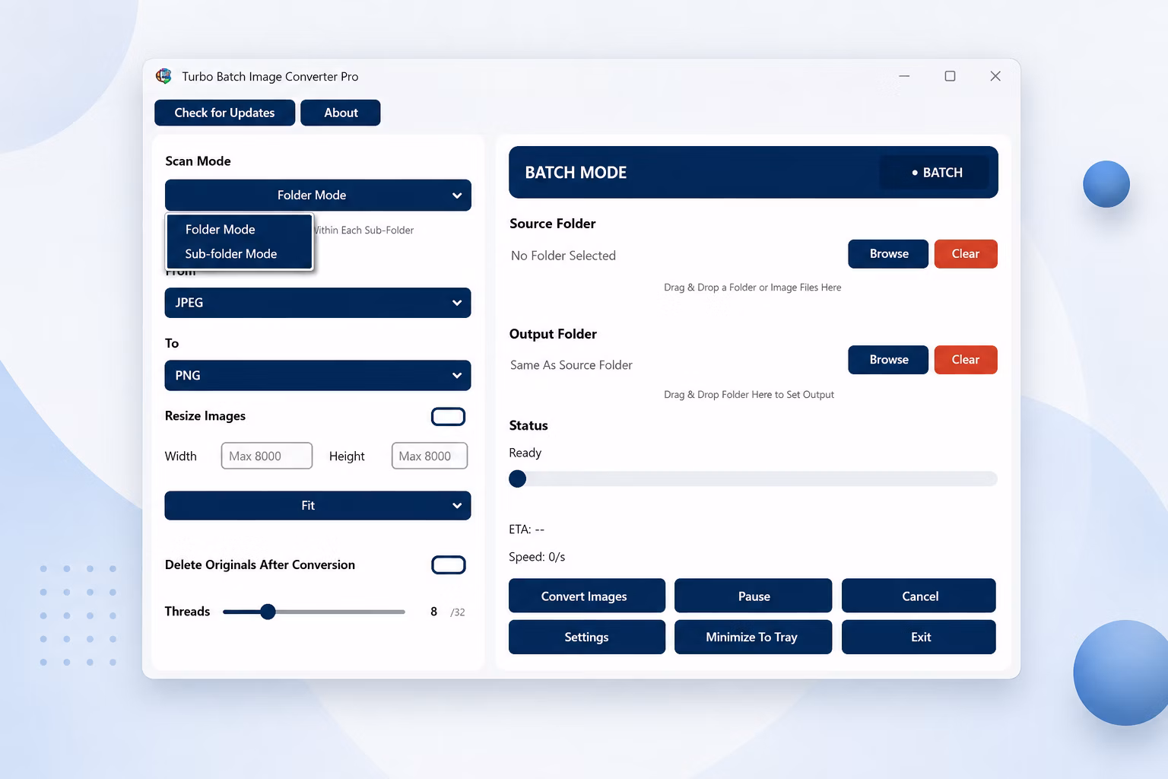1168x779 pixels.
Task: Click 'Drag & Drop Folder Here to Set Output'
Action: point(749,395)
